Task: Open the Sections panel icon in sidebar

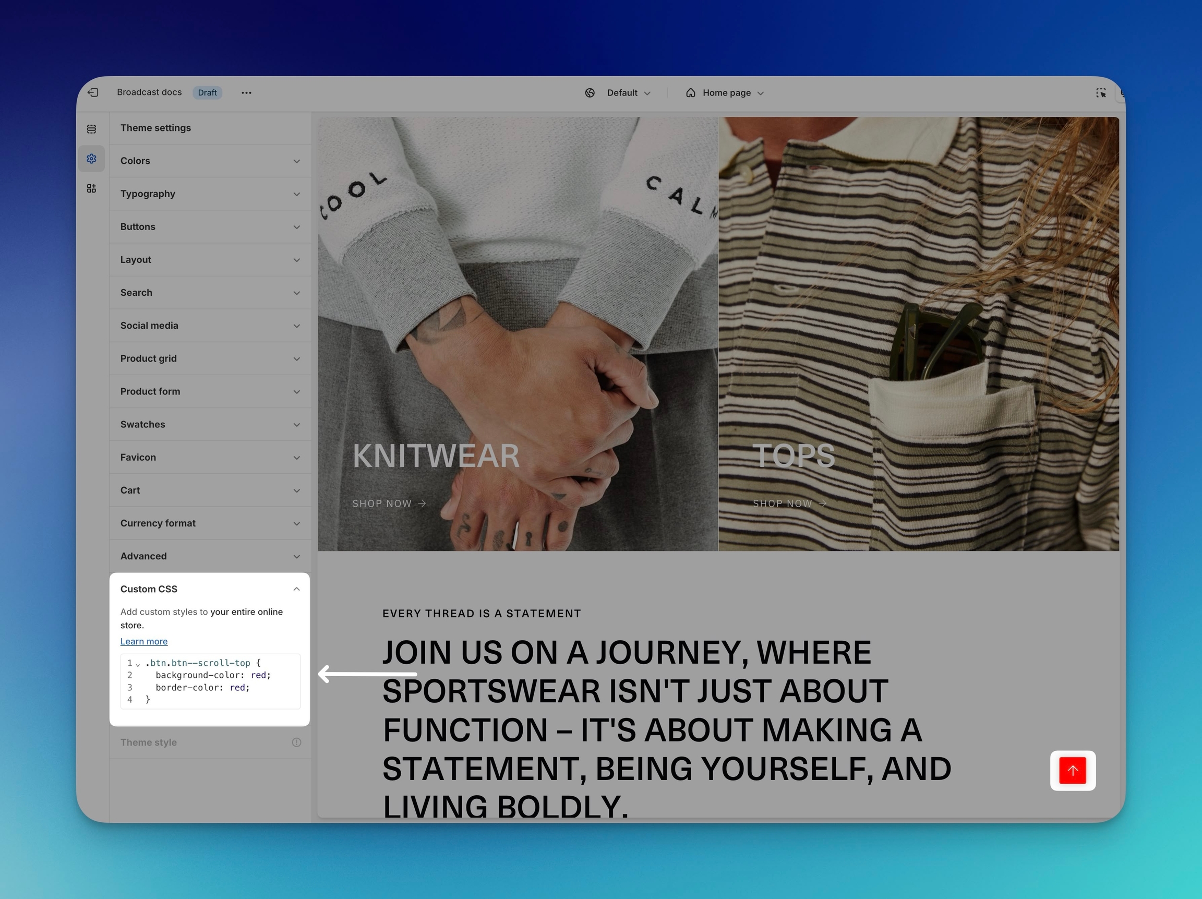Action: click(x=91, y=129)
